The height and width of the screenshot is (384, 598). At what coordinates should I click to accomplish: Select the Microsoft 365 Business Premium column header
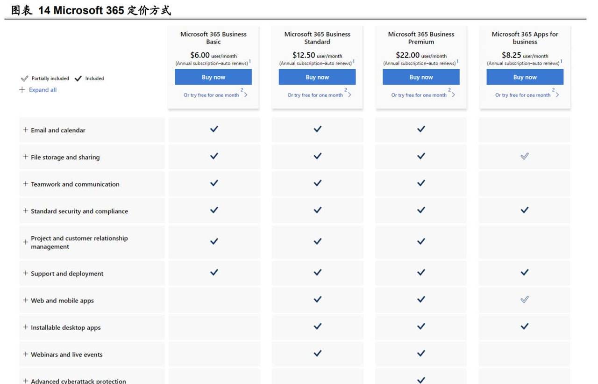point(420,38)
